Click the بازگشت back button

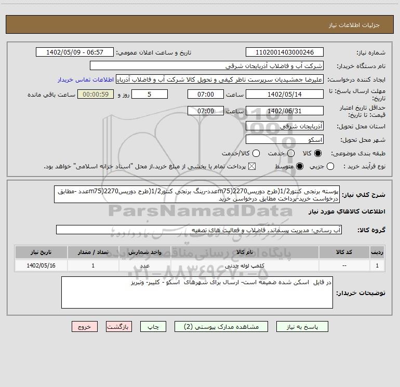[x=119, y=327]
